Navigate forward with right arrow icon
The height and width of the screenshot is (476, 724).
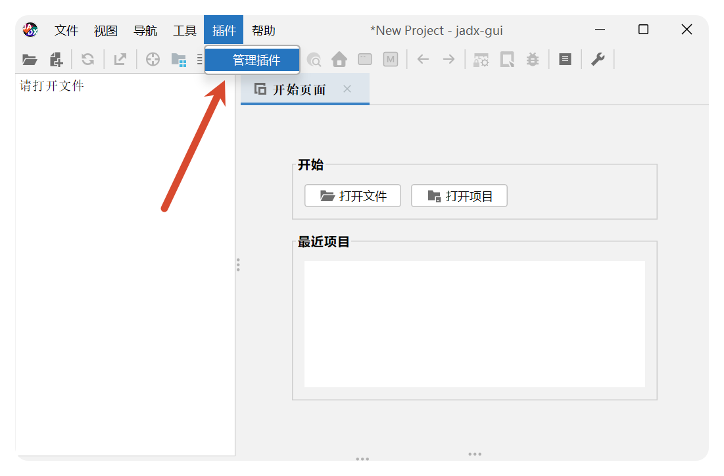point(449,60)
